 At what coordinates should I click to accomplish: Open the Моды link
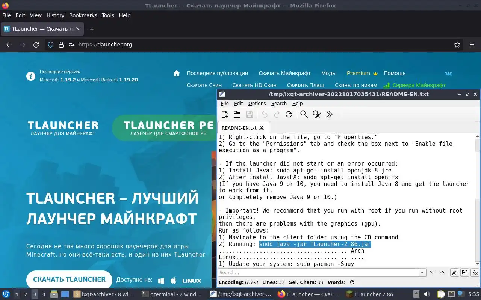328,73
